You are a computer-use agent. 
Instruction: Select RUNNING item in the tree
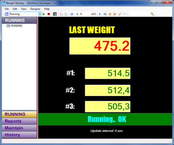click(x=17, y=26)
